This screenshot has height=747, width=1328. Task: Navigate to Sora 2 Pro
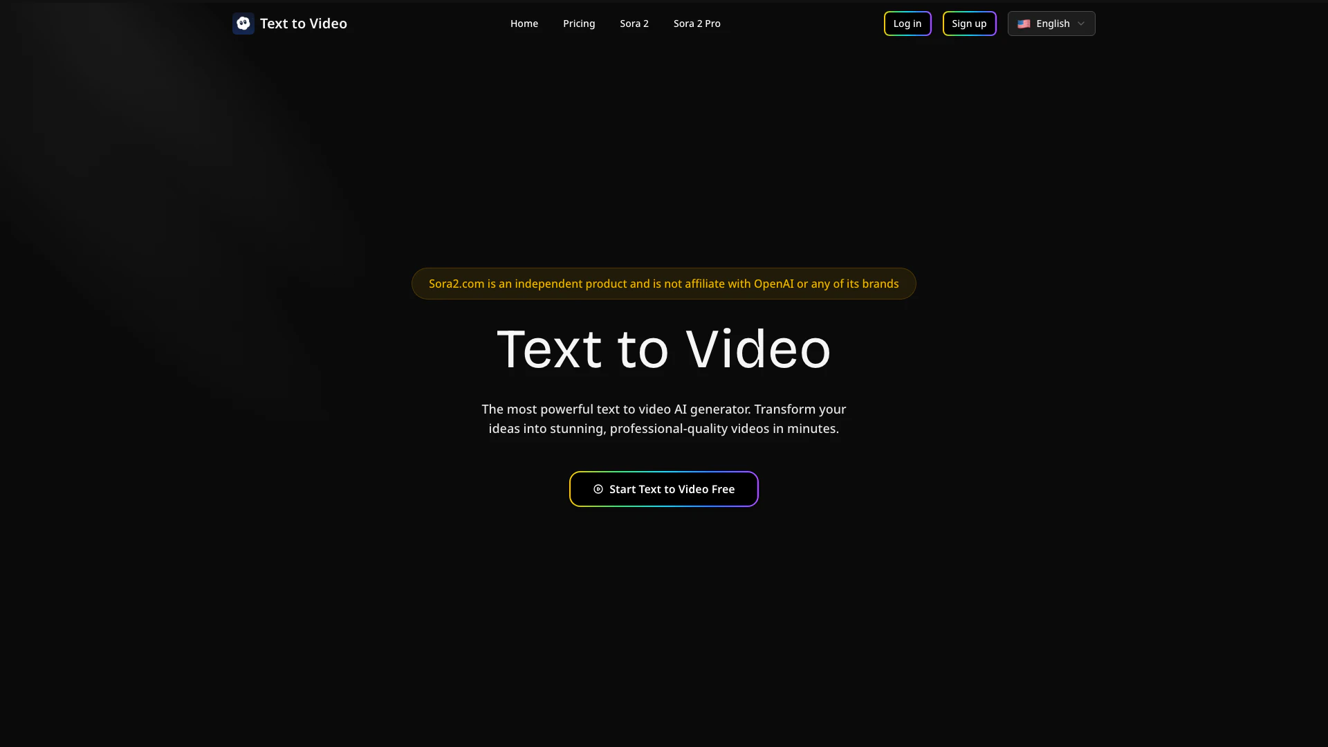click(x=697, y=24)
